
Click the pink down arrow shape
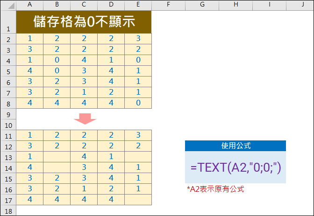pos(85,119)
